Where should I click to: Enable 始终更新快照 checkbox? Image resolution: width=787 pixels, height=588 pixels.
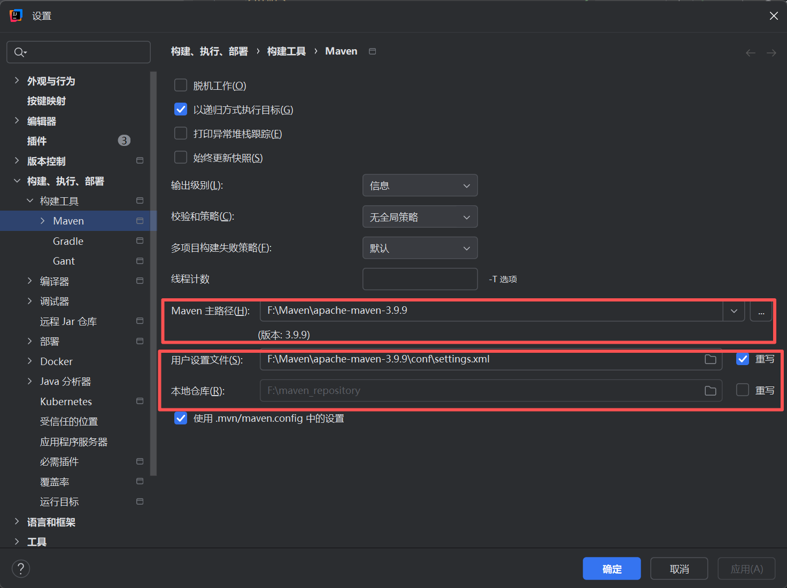point(181,157)
